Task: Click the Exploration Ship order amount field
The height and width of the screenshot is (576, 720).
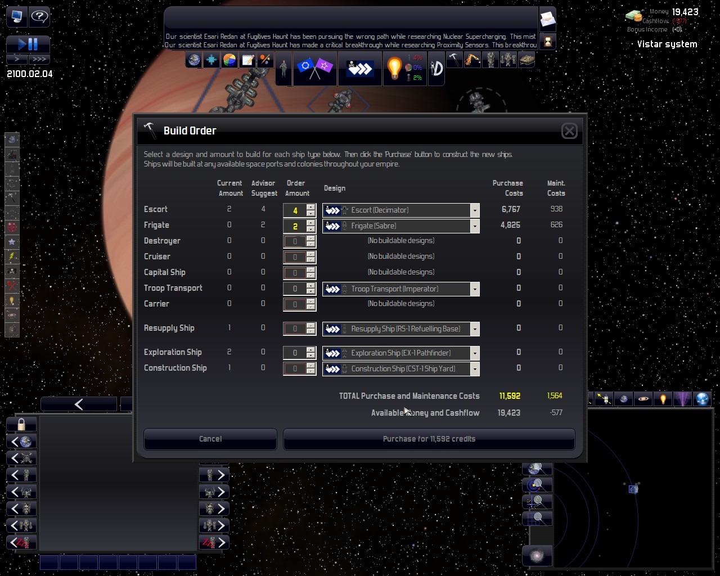Action: 295,353
